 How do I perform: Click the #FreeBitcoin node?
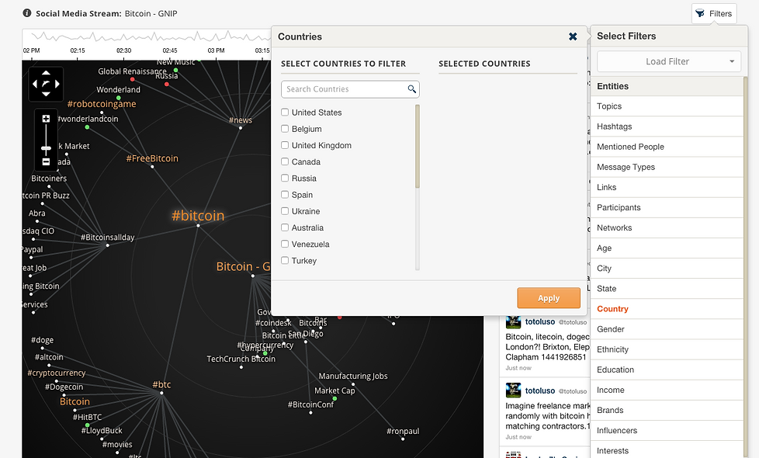click(152, 158)
